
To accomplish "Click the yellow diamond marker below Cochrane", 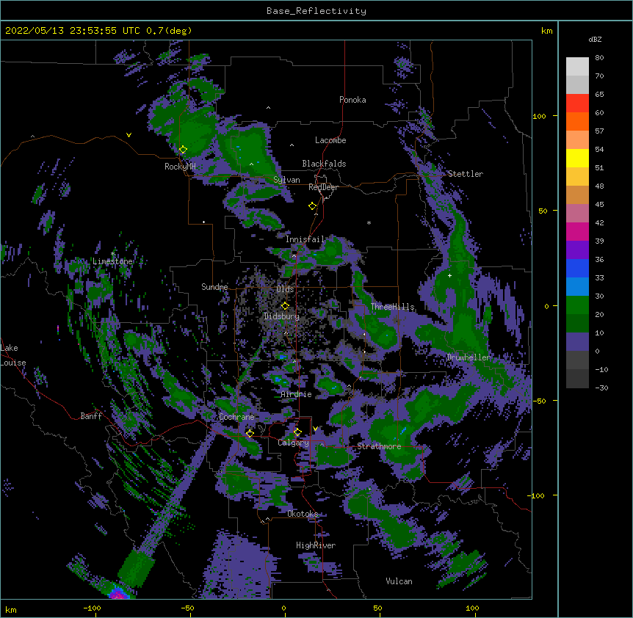I will tap(250, 433).
